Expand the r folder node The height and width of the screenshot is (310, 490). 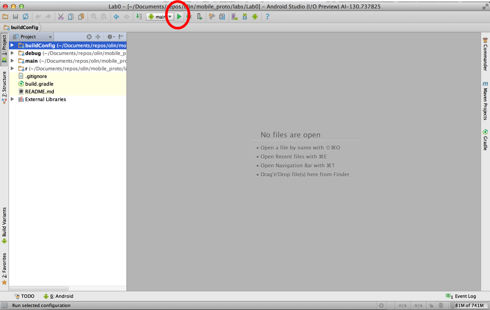click(12, 68)
